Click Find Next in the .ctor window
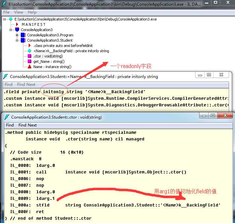The width and height of the screenshot is (235, 223). point(27,125)
